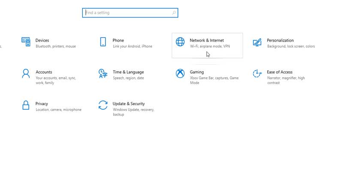Click 'Xbox Game Bar, captures' description
Screen dimensions: 343x193
(x=214, y=80)
